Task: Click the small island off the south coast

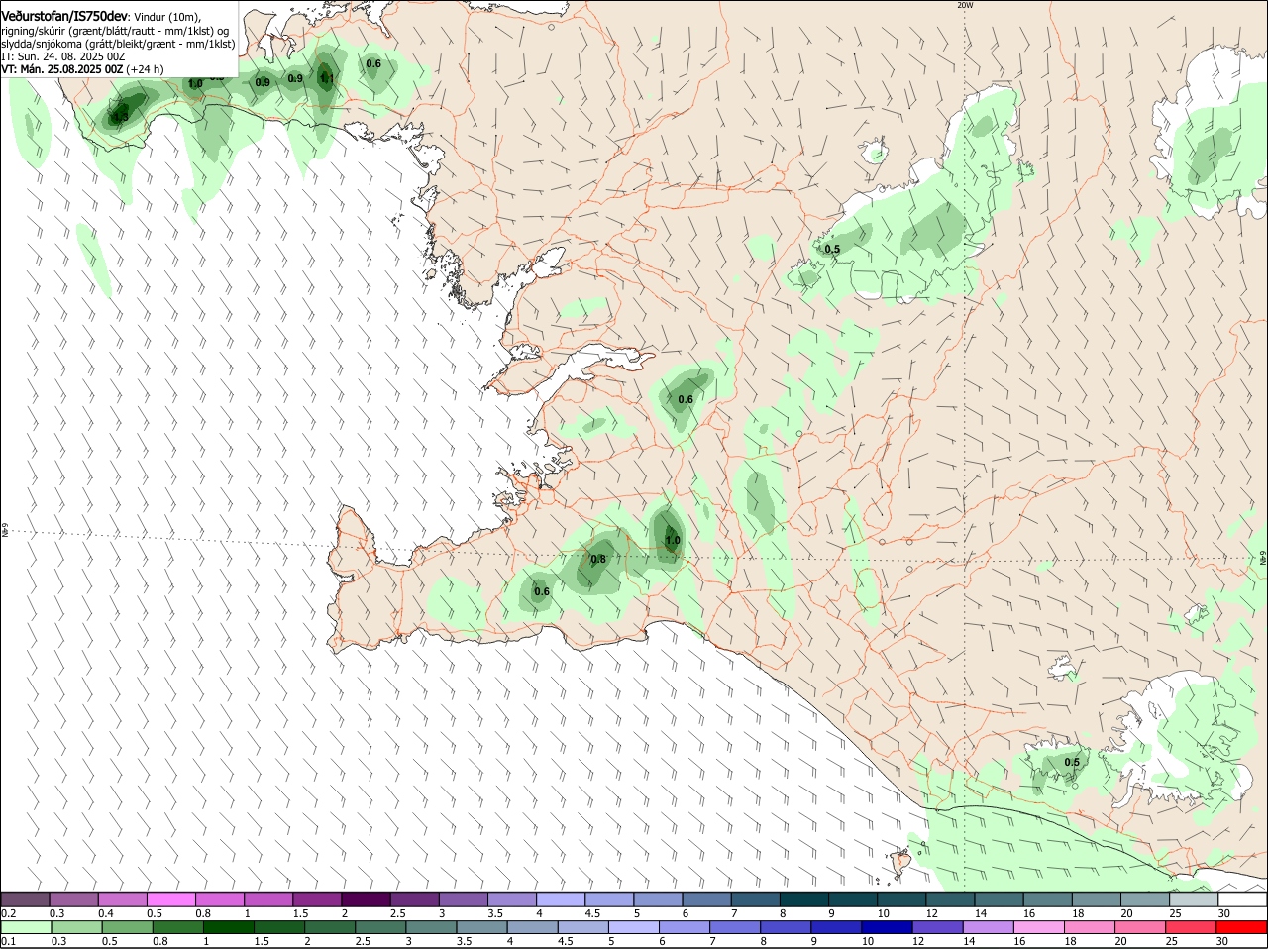Action: [x=899, y=864]
